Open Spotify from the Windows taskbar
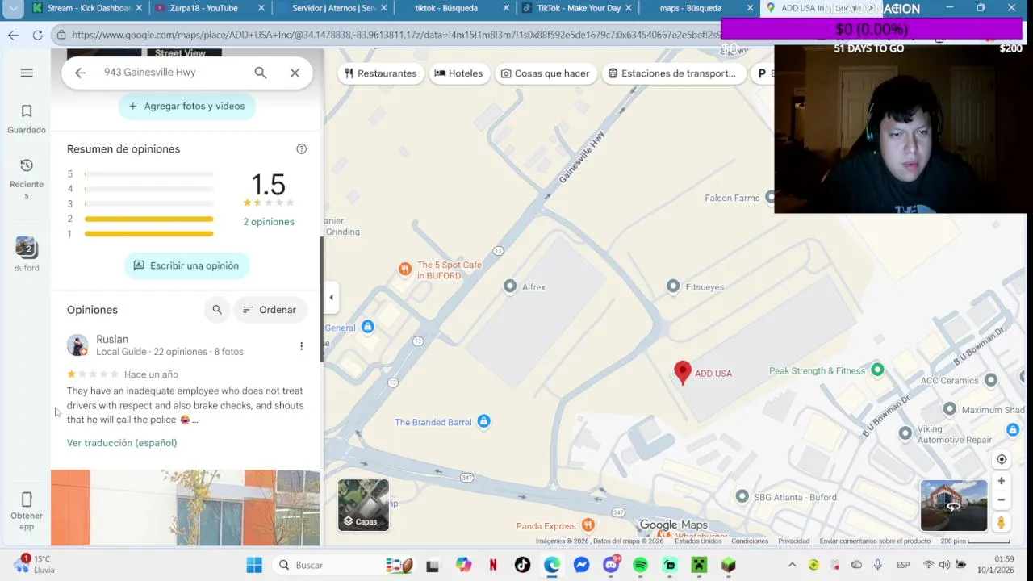This screenshot has width=1033, height=581. 640,565
